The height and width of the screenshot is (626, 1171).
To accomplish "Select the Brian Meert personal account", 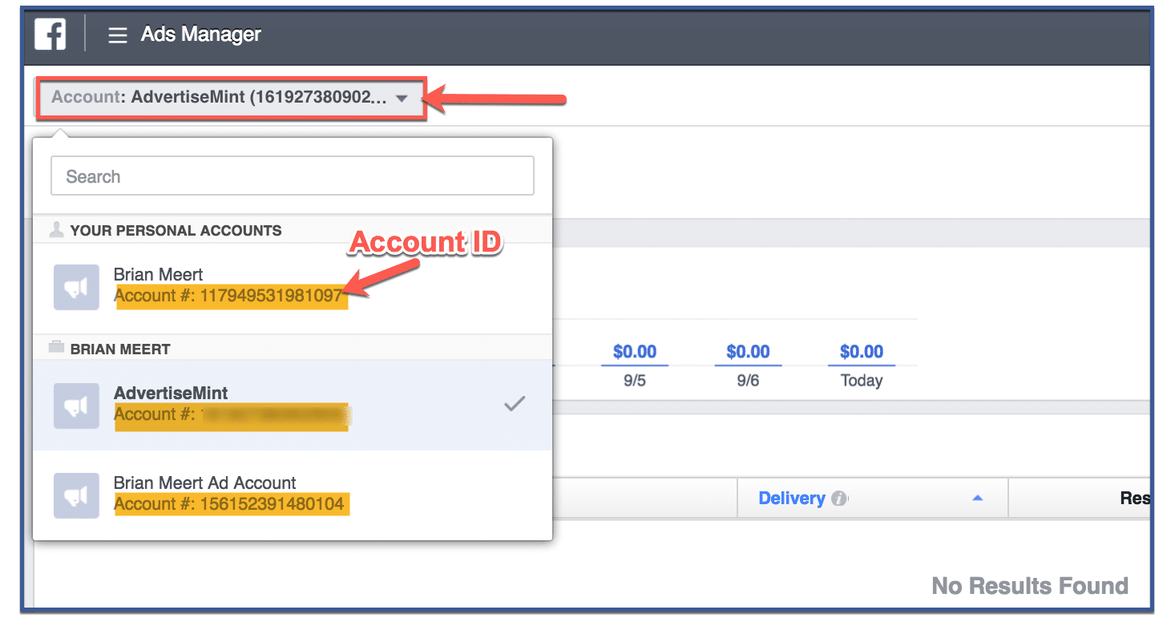I will pos(293,287).
